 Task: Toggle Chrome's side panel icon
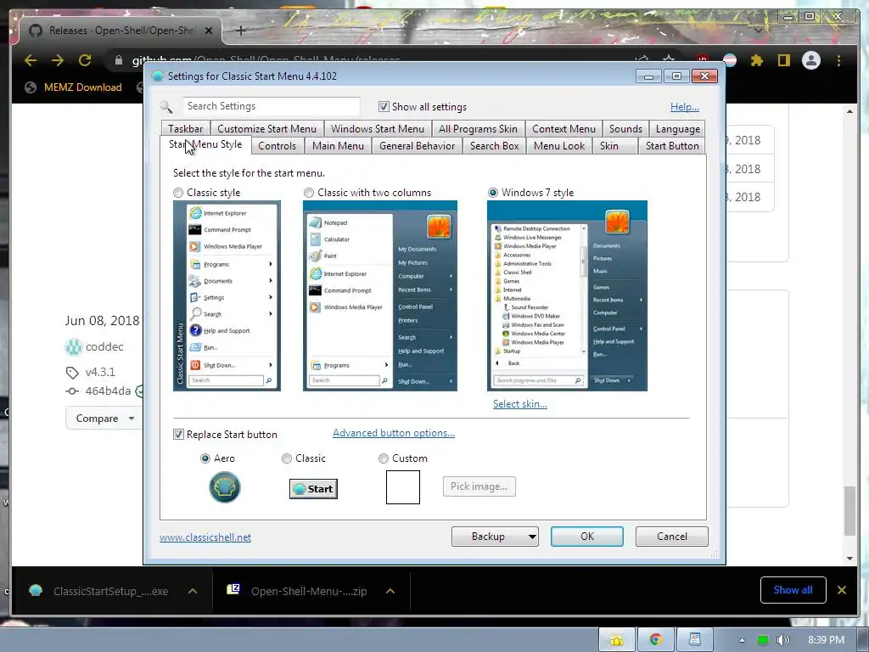click(783, 60)
